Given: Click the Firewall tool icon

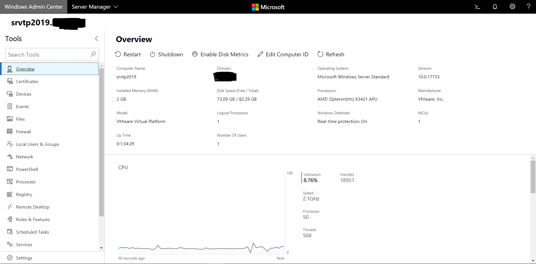Looking at the screenshot, I should click(10, 131).
